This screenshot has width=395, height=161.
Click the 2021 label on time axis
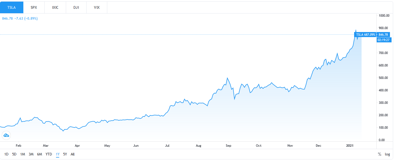(x=349, y=146)
